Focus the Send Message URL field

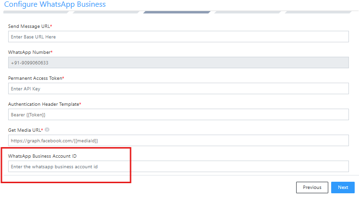(x=178, y=37)
